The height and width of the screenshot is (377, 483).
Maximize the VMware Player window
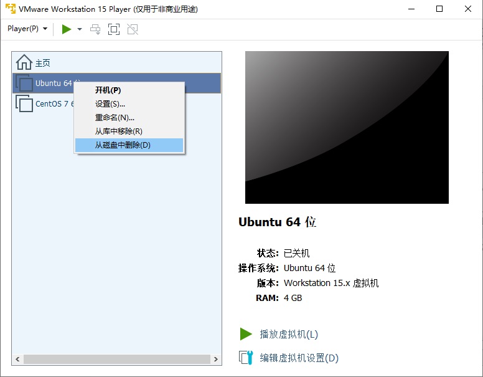point(439,9)
